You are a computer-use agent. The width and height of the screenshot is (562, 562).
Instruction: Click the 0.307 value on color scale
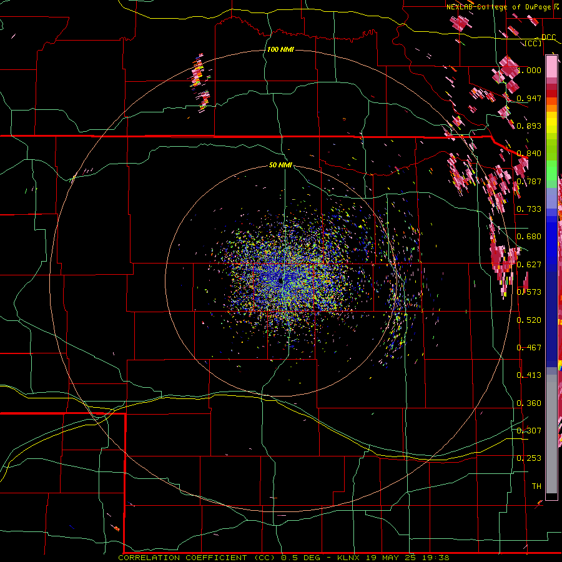pyautogui.click(x=529, y=431)
